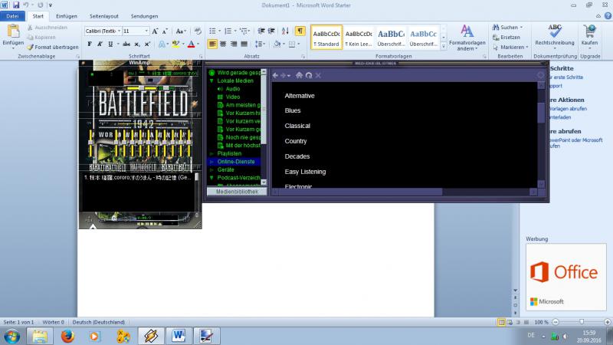This screenshot has width=613, height=345.
Task: Decrease font size with the small A icon
Action: [x=165, y=31]
